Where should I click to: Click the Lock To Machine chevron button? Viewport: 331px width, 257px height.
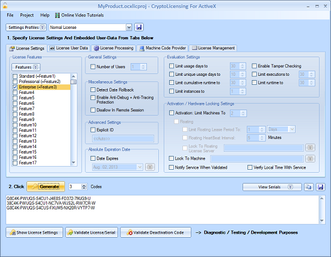(x=310, y=158)
